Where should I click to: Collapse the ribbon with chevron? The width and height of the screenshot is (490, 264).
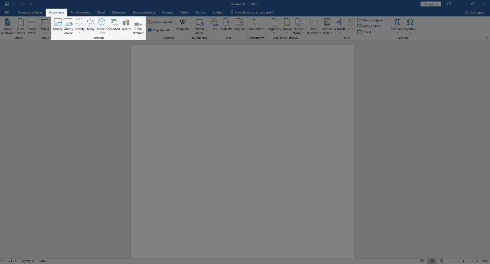pyautogui.click(x=487, y=38)
